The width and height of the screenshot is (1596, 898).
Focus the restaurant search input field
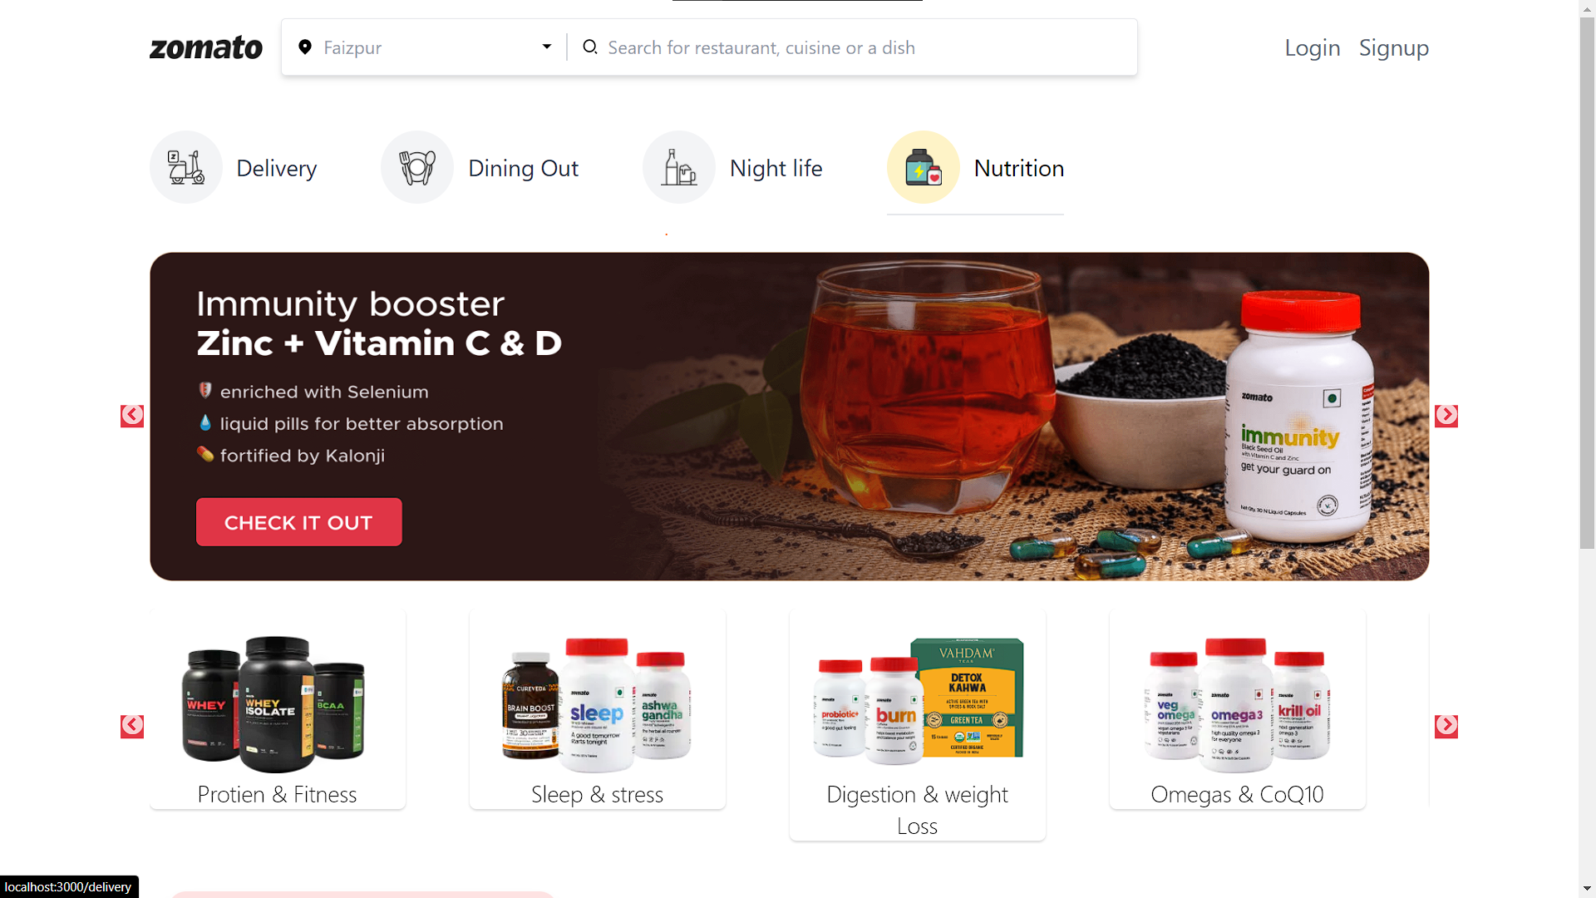pos(864,47)
